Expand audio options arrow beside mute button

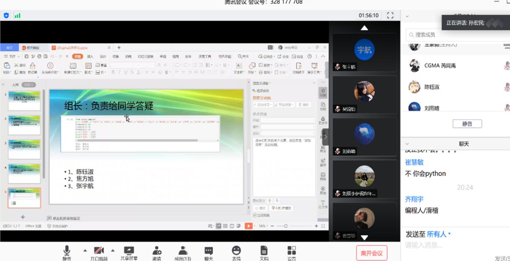click(x=85, y=250)
